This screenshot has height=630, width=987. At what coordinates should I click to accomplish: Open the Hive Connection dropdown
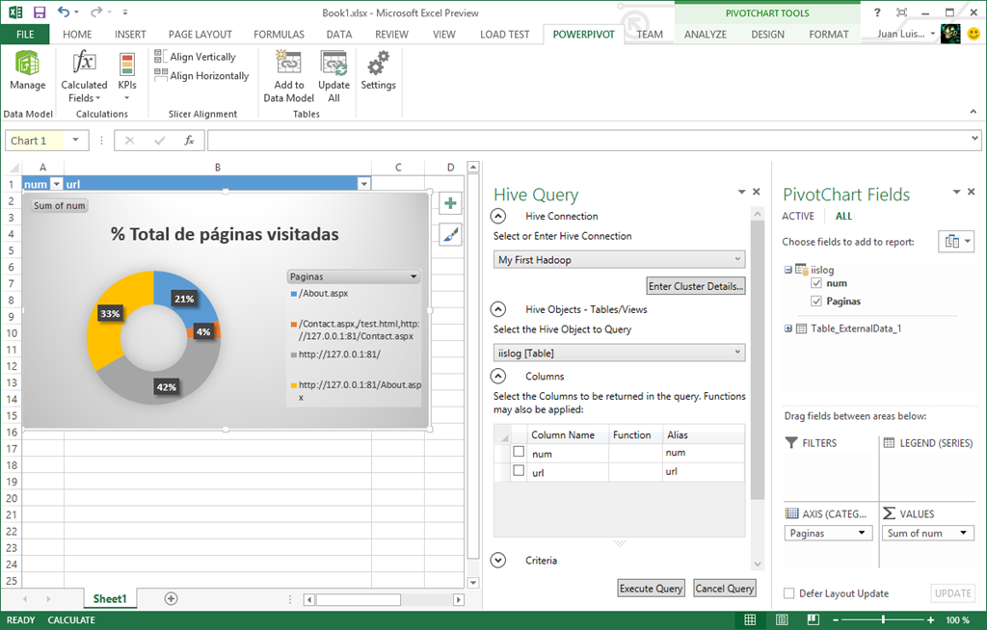[619, 259]
